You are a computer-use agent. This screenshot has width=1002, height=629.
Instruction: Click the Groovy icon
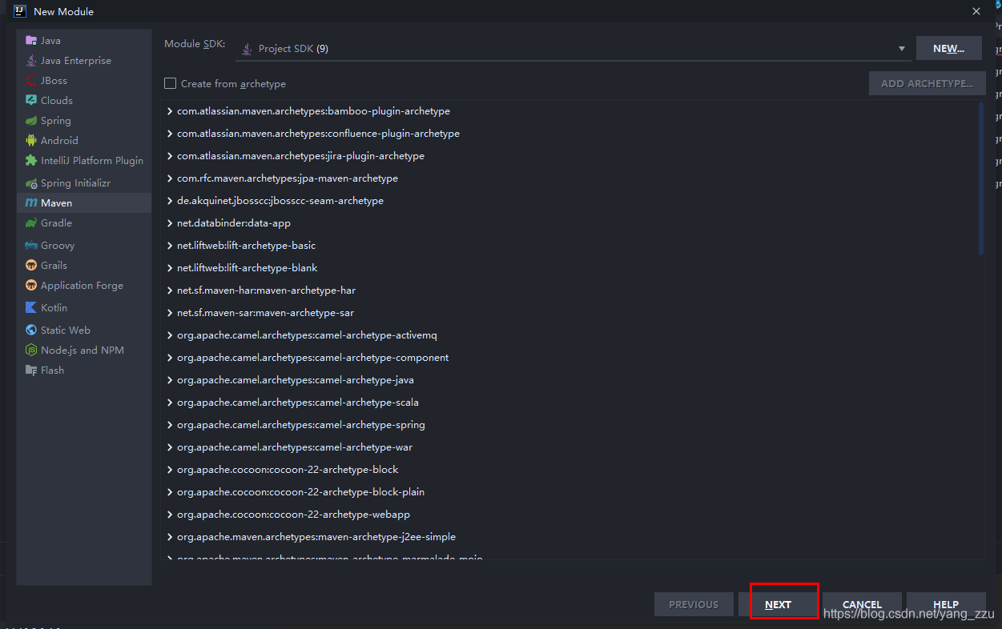click(31, 245)
